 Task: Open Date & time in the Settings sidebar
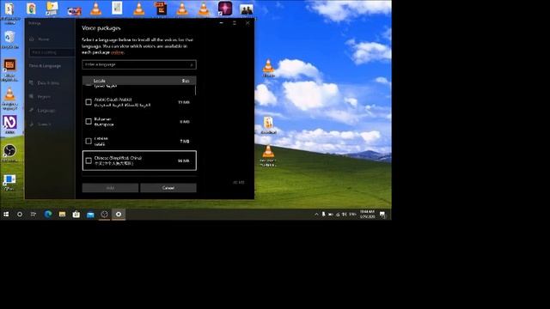[x=48, y=83]
